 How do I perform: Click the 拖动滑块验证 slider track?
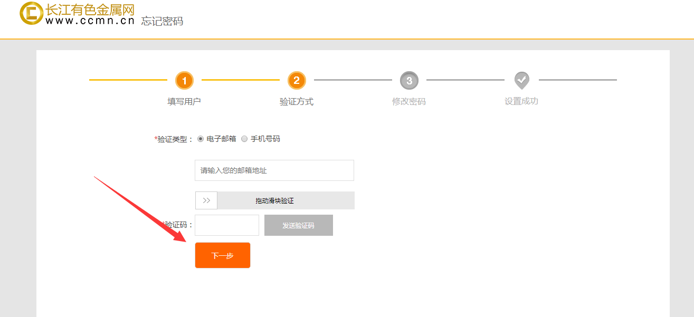tap(285, 200)
